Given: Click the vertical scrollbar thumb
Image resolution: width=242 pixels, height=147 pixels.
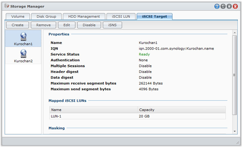Looking at the screenshot, I should coord(234,75).
